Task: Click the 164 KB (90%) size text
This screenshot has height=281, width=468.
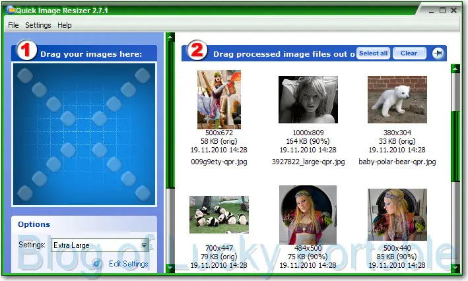Action: coord(308,141)
